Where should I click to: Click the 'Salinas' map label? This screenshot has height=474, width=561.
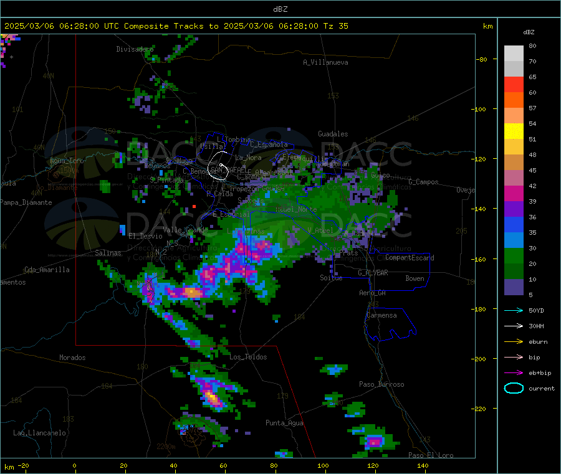pos(108,253)
